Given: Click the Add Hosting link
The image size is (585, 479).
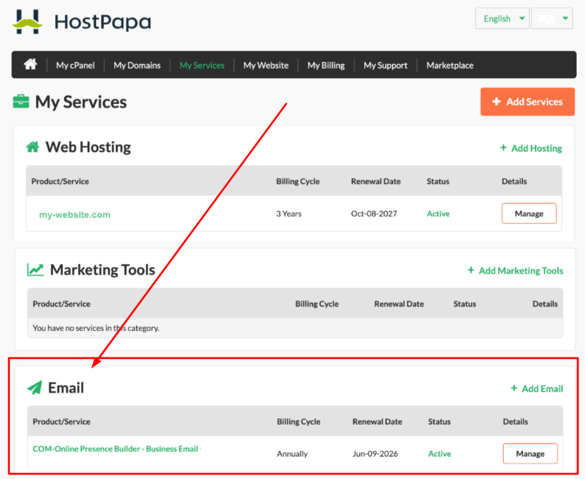Looking at the screenshot, I should click(531, 148).
